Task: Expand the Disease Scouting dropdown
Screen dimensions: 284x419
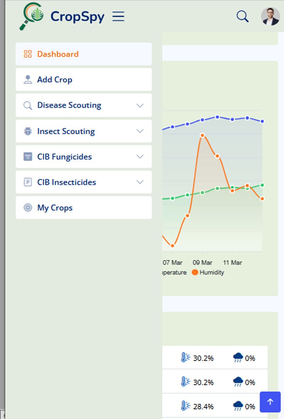Action: click(140, 105)
